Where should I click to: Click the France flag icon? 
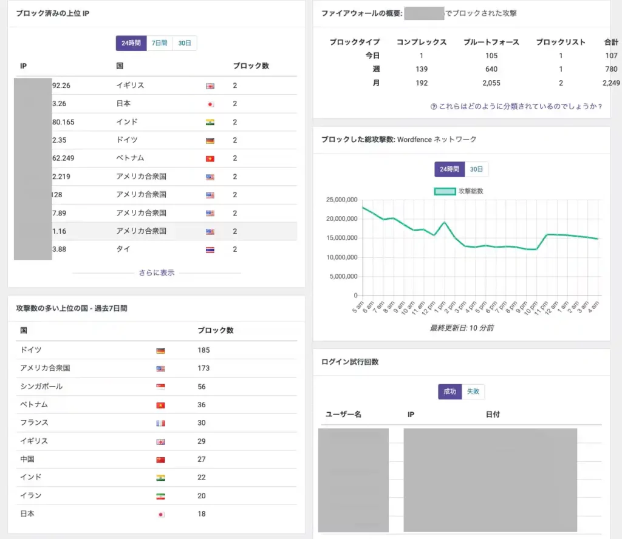click(160, 423)
